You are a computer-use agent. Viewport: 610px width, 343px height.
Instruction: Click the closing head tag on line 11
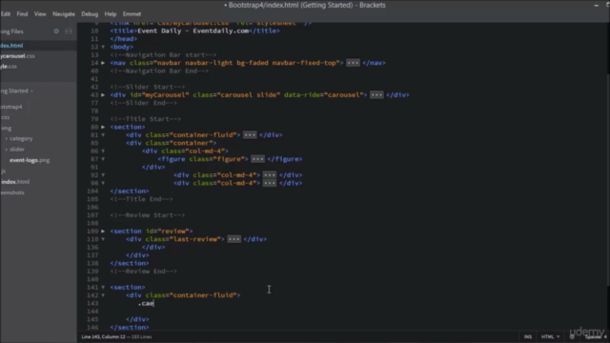[x=124, y=39]
